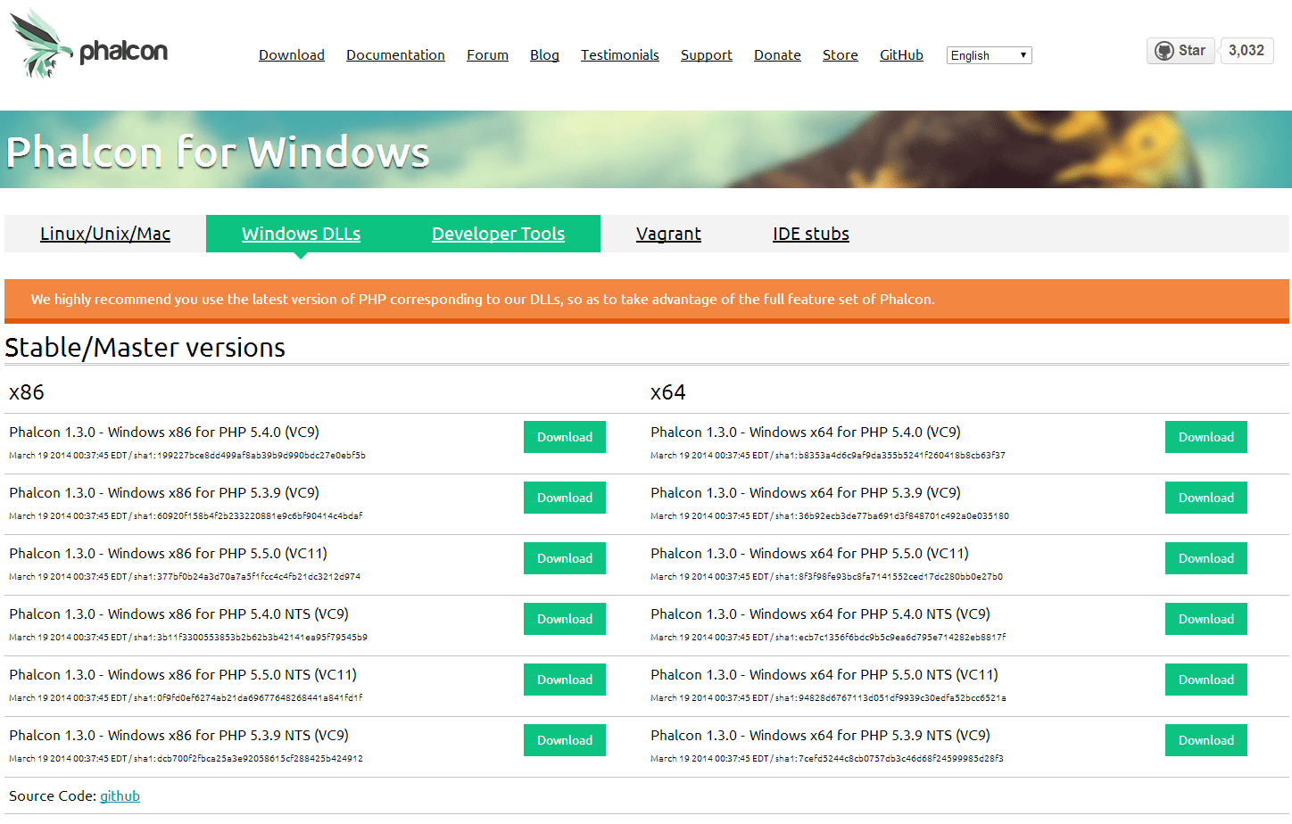Download x86 PHP 5.4.0 NTS (VC9) build

565,619
